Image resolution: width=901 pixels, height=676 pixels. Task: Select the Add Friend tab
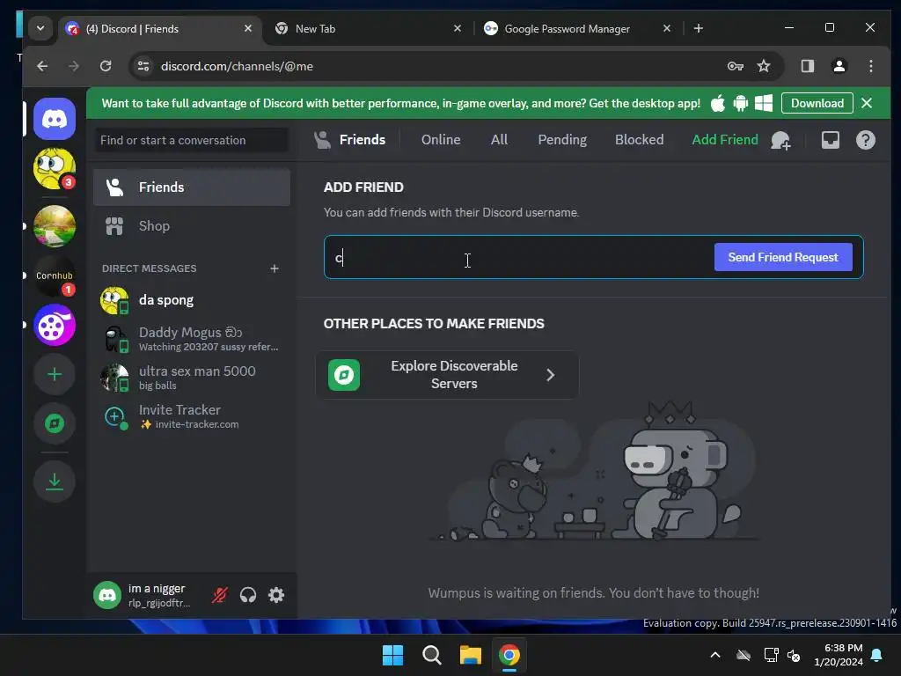725,140
